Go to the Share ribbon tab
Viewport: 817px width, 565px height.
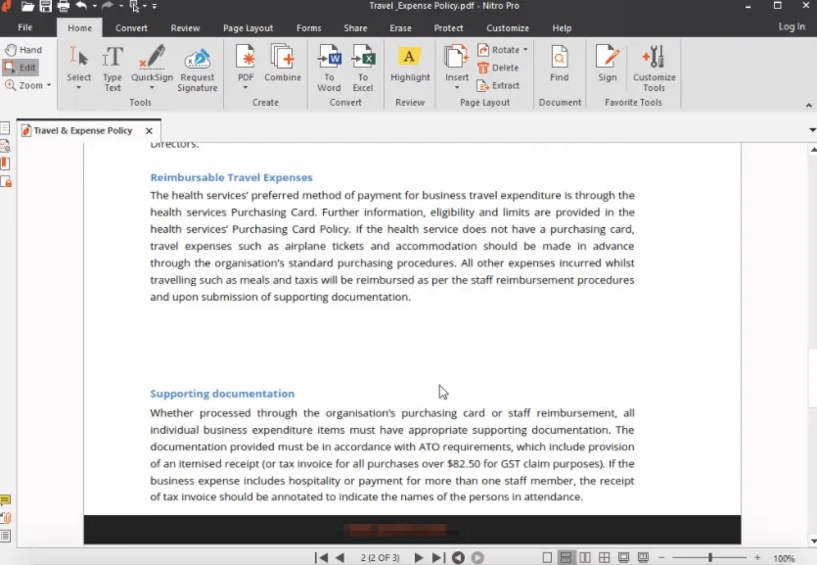coord(355,28)
